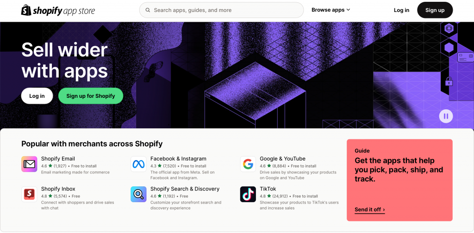
Task: Open the Google & YouTube app icon
Action: [248, 164]
